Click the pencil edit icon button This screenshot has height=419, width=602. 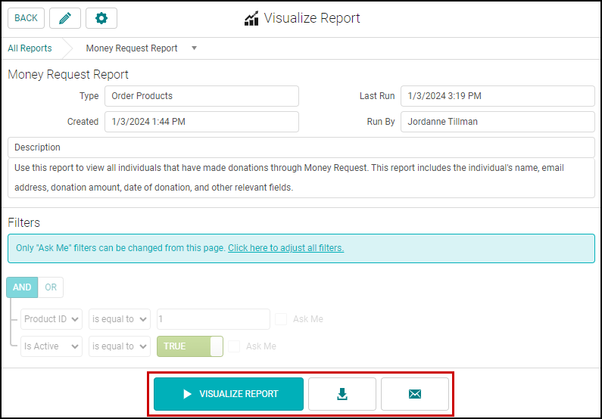pyautogui.click(x=65, y=18)
